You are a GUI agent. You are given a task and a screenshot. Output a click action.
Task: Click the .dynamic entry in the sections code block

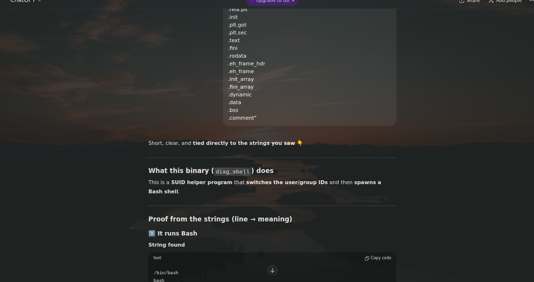(x=239, y=94)
